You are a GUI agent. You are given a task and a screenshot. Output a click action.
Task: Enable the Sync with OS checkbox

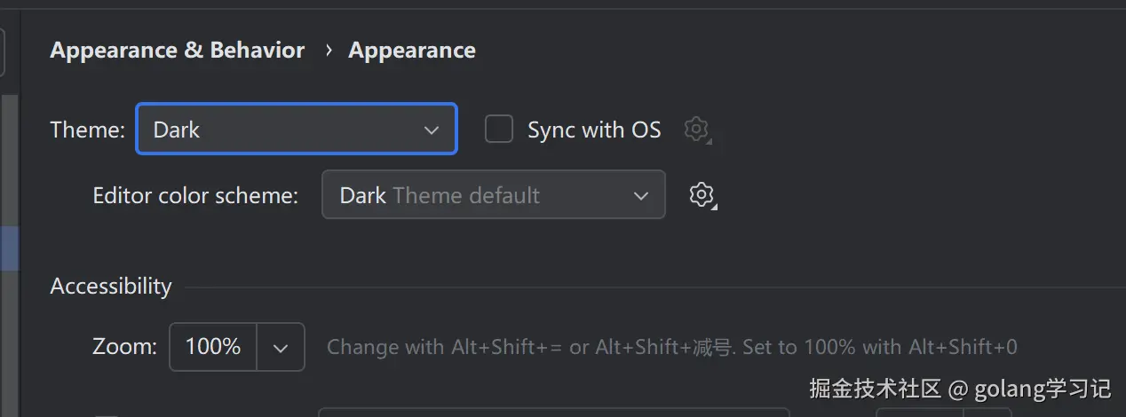coord(499,130)
